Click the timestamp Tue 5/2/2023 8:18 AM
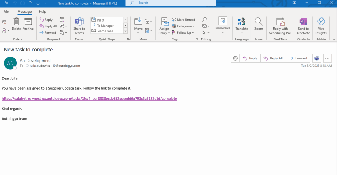 click(316, 66)
